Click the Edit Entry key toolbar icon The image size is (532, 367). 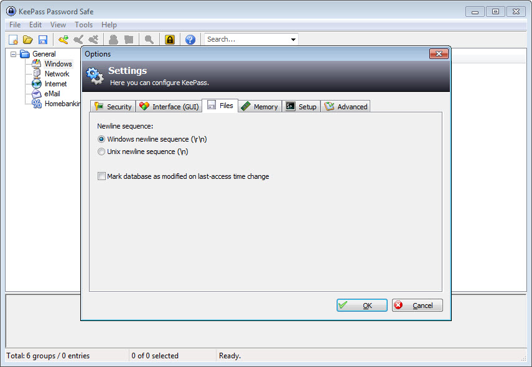click(x=78, y=40)
